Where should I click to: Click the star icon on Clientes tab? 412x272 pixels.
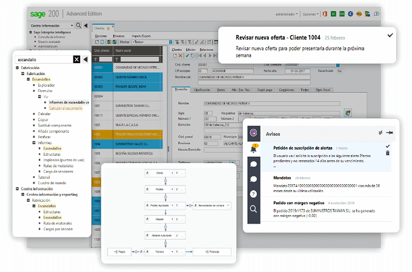[x=108, y=28]
